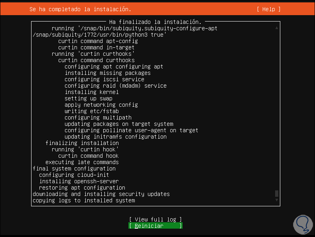
Task: Click the 'configuring iscsi service' log line
Action: pos(104,79)
